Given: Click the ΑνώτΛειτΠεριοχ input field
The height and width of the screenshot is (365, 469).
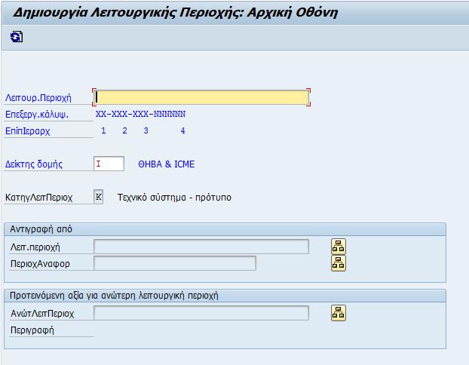Looking at the screenshot, I should click(201, 313).
